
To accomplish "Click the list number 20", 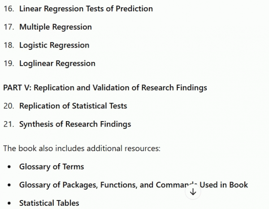I will tap(9, 106).
